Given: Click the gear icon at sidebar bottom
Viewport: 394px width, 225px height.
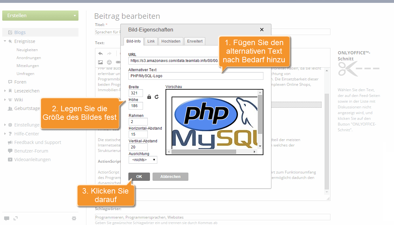Looking at the screenshot, I should pyautogui.click(x=74, y=218).
